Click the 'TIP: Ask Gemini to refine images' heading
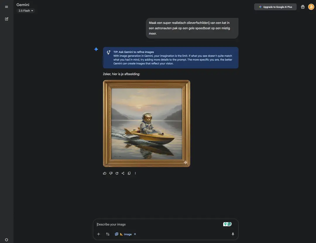316x243 pixels. coord(134,52)
